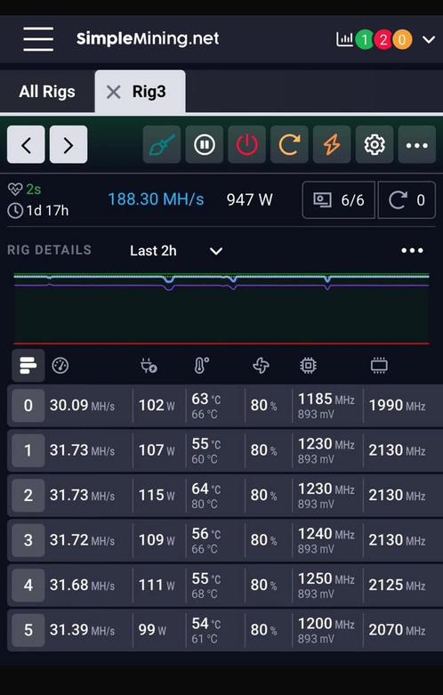Click the 54 °C temperature for GPU 5
443x695 pixels.
point(206,624)
